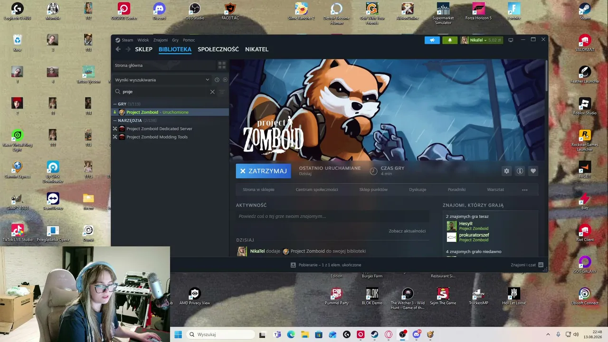Viewport: 608px width, 342px height.
Task: Open the NIKATEL profile tab
Action: click(256, 49)
